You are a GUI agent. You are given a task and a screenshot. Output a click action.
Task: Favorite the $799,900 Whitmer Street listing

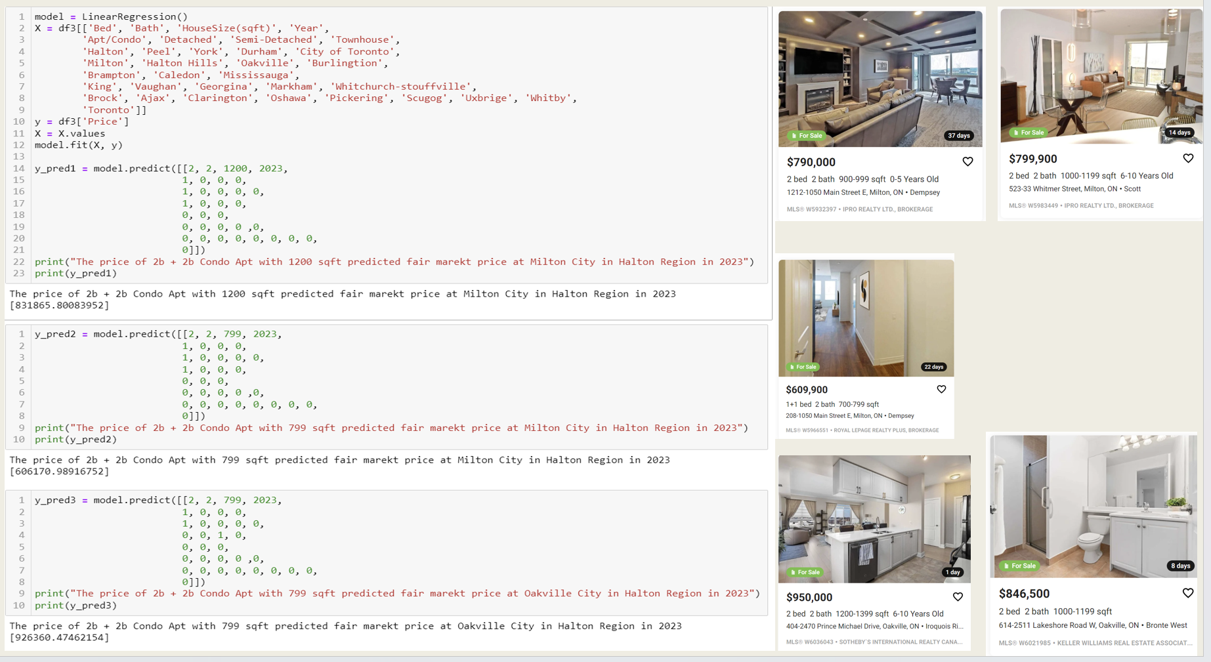[x=1188, y=158]
